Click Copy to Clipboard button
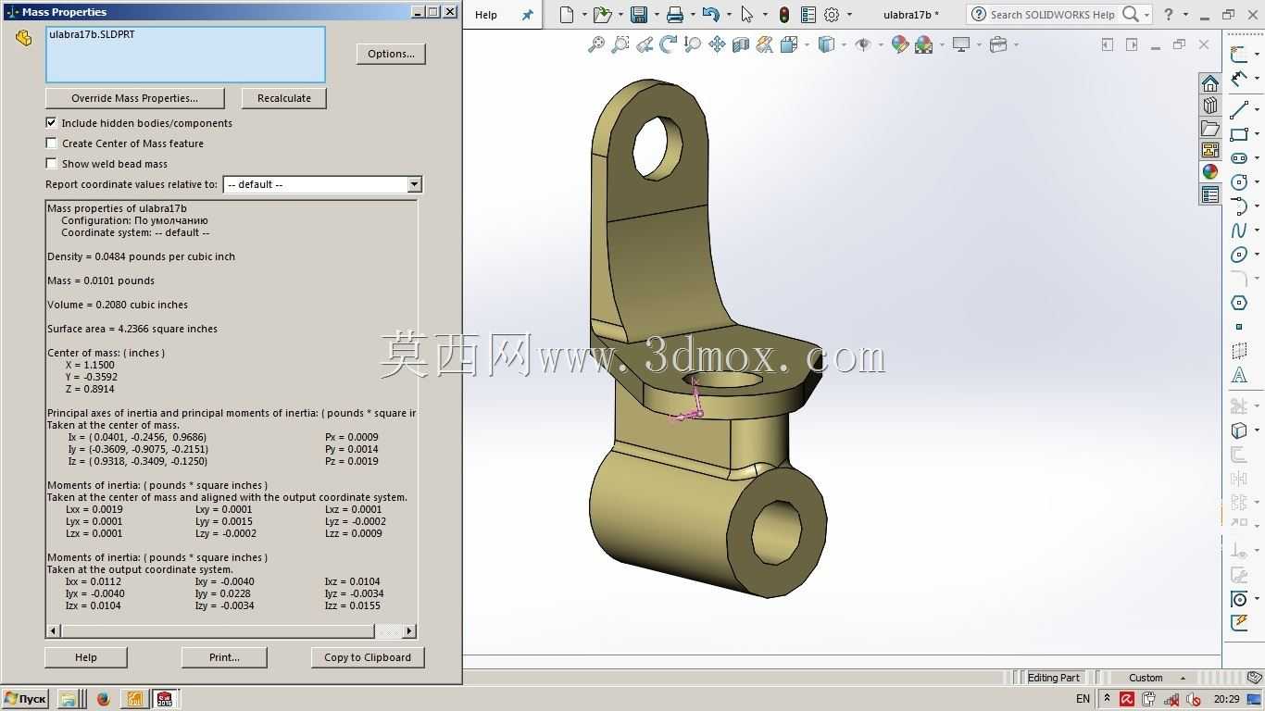The width and height of the screenshot is (1265, 711). click(x=368, y=657)
